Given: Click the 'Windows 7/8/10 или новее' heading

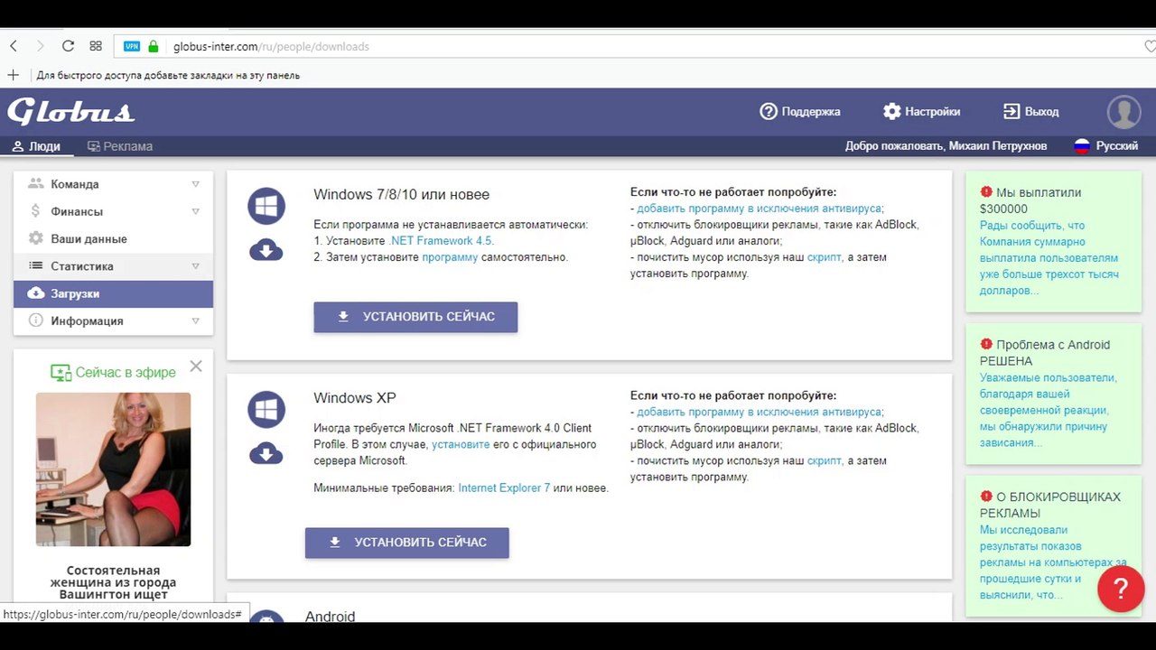Looking at the screenshot, I should pos(401,194).
